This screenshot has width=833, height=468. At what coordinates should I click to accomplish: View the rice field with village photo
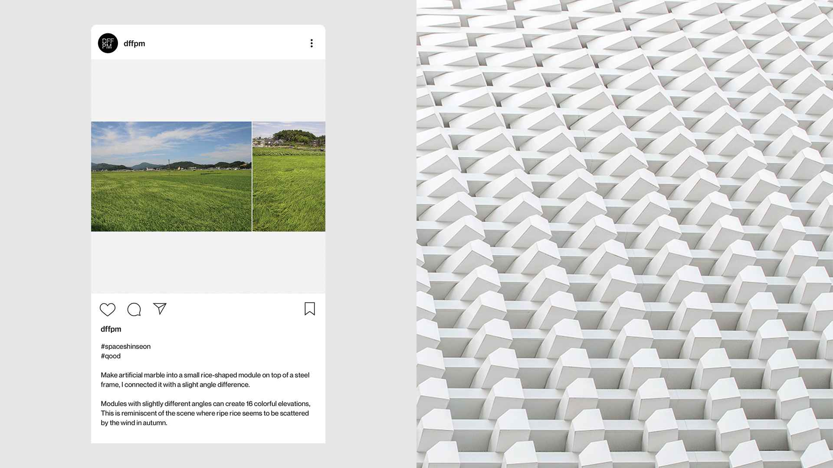click(289, 176)
